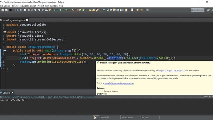The width and height of the screenshot is (213, 120).
Task: Click the green Run button icon
Action: (x=60, y=10)
